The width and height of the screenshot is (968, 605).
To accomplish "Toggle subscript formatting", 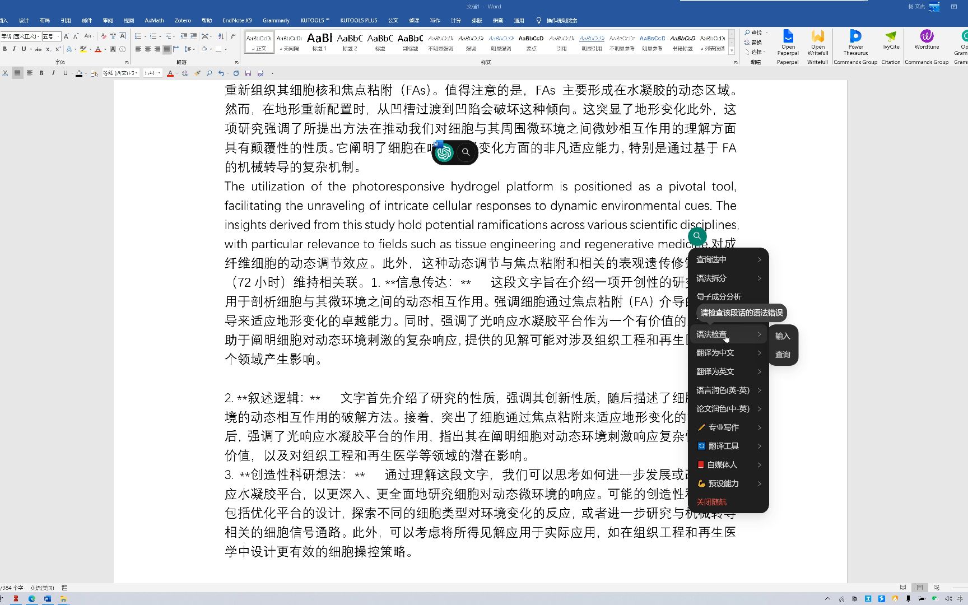I will coord(48,49).
